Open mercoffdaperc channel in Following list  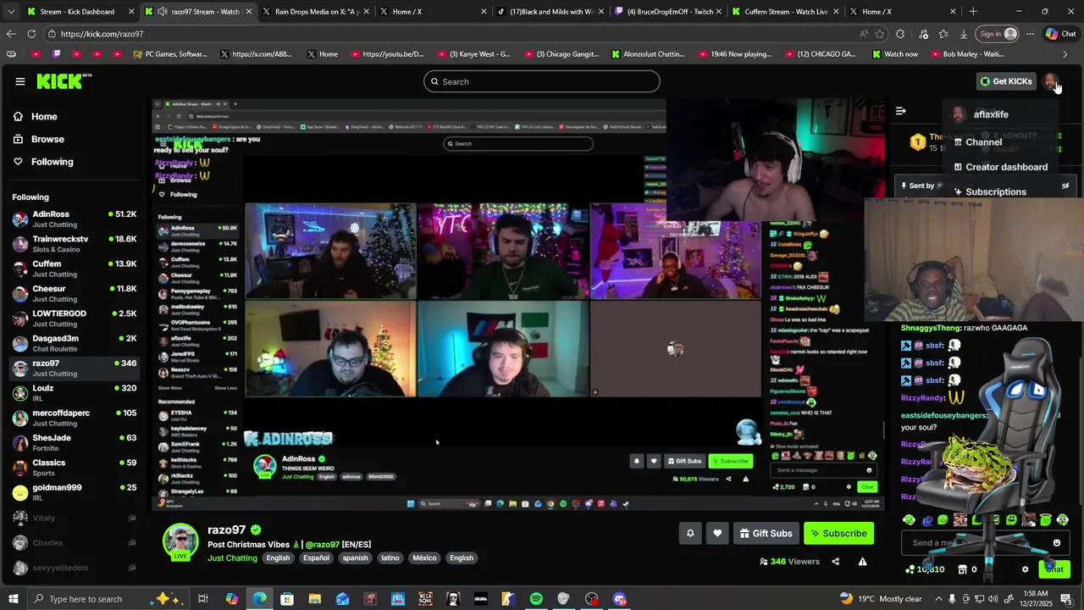pyautogui.click(x=75, y=418)
